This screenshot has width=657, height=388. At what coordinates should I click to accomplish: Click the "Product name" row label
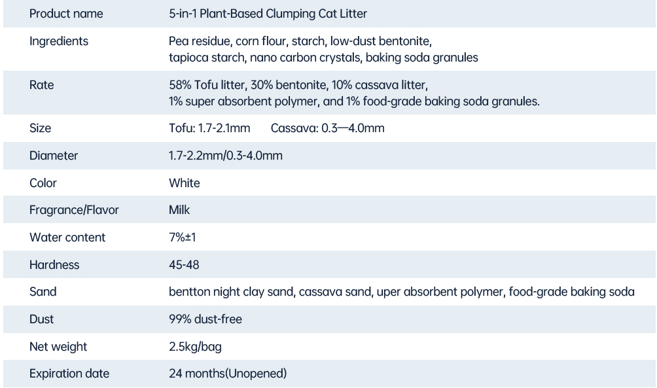click(66, 14)
